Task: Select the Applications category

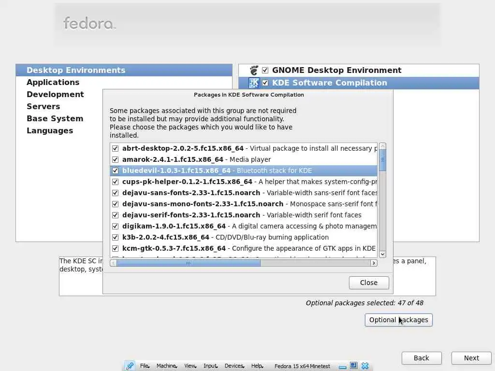Action: tap(53, 82)
